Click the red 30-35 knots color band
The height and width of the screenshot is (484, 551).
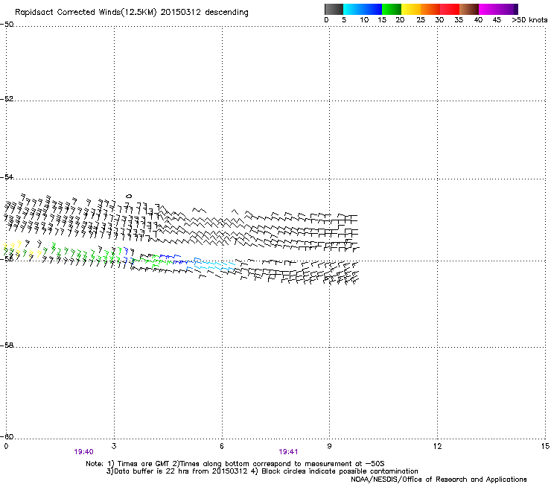(x=450, y=9)
